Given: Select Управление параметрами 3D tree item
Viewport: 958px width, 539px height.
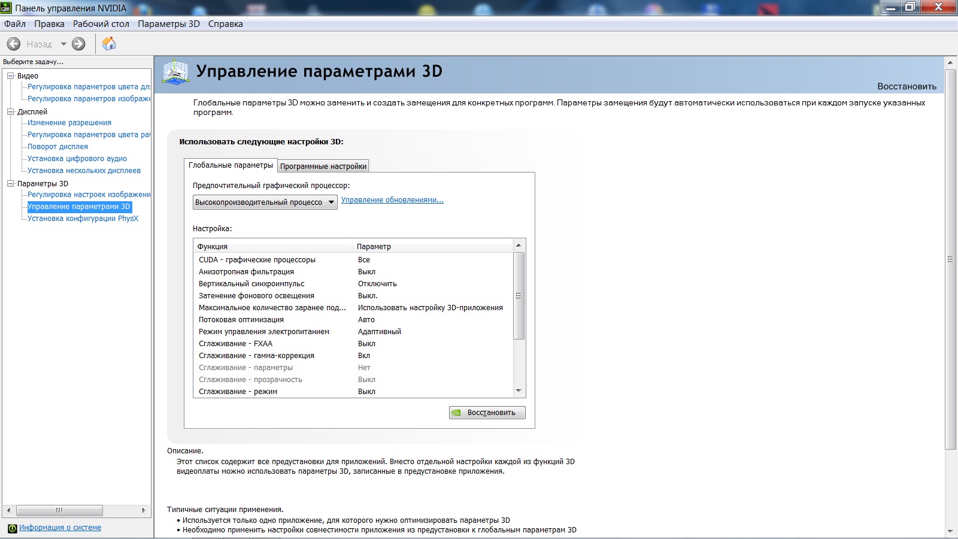Looking at the screenshot, I should click(79, 207).
